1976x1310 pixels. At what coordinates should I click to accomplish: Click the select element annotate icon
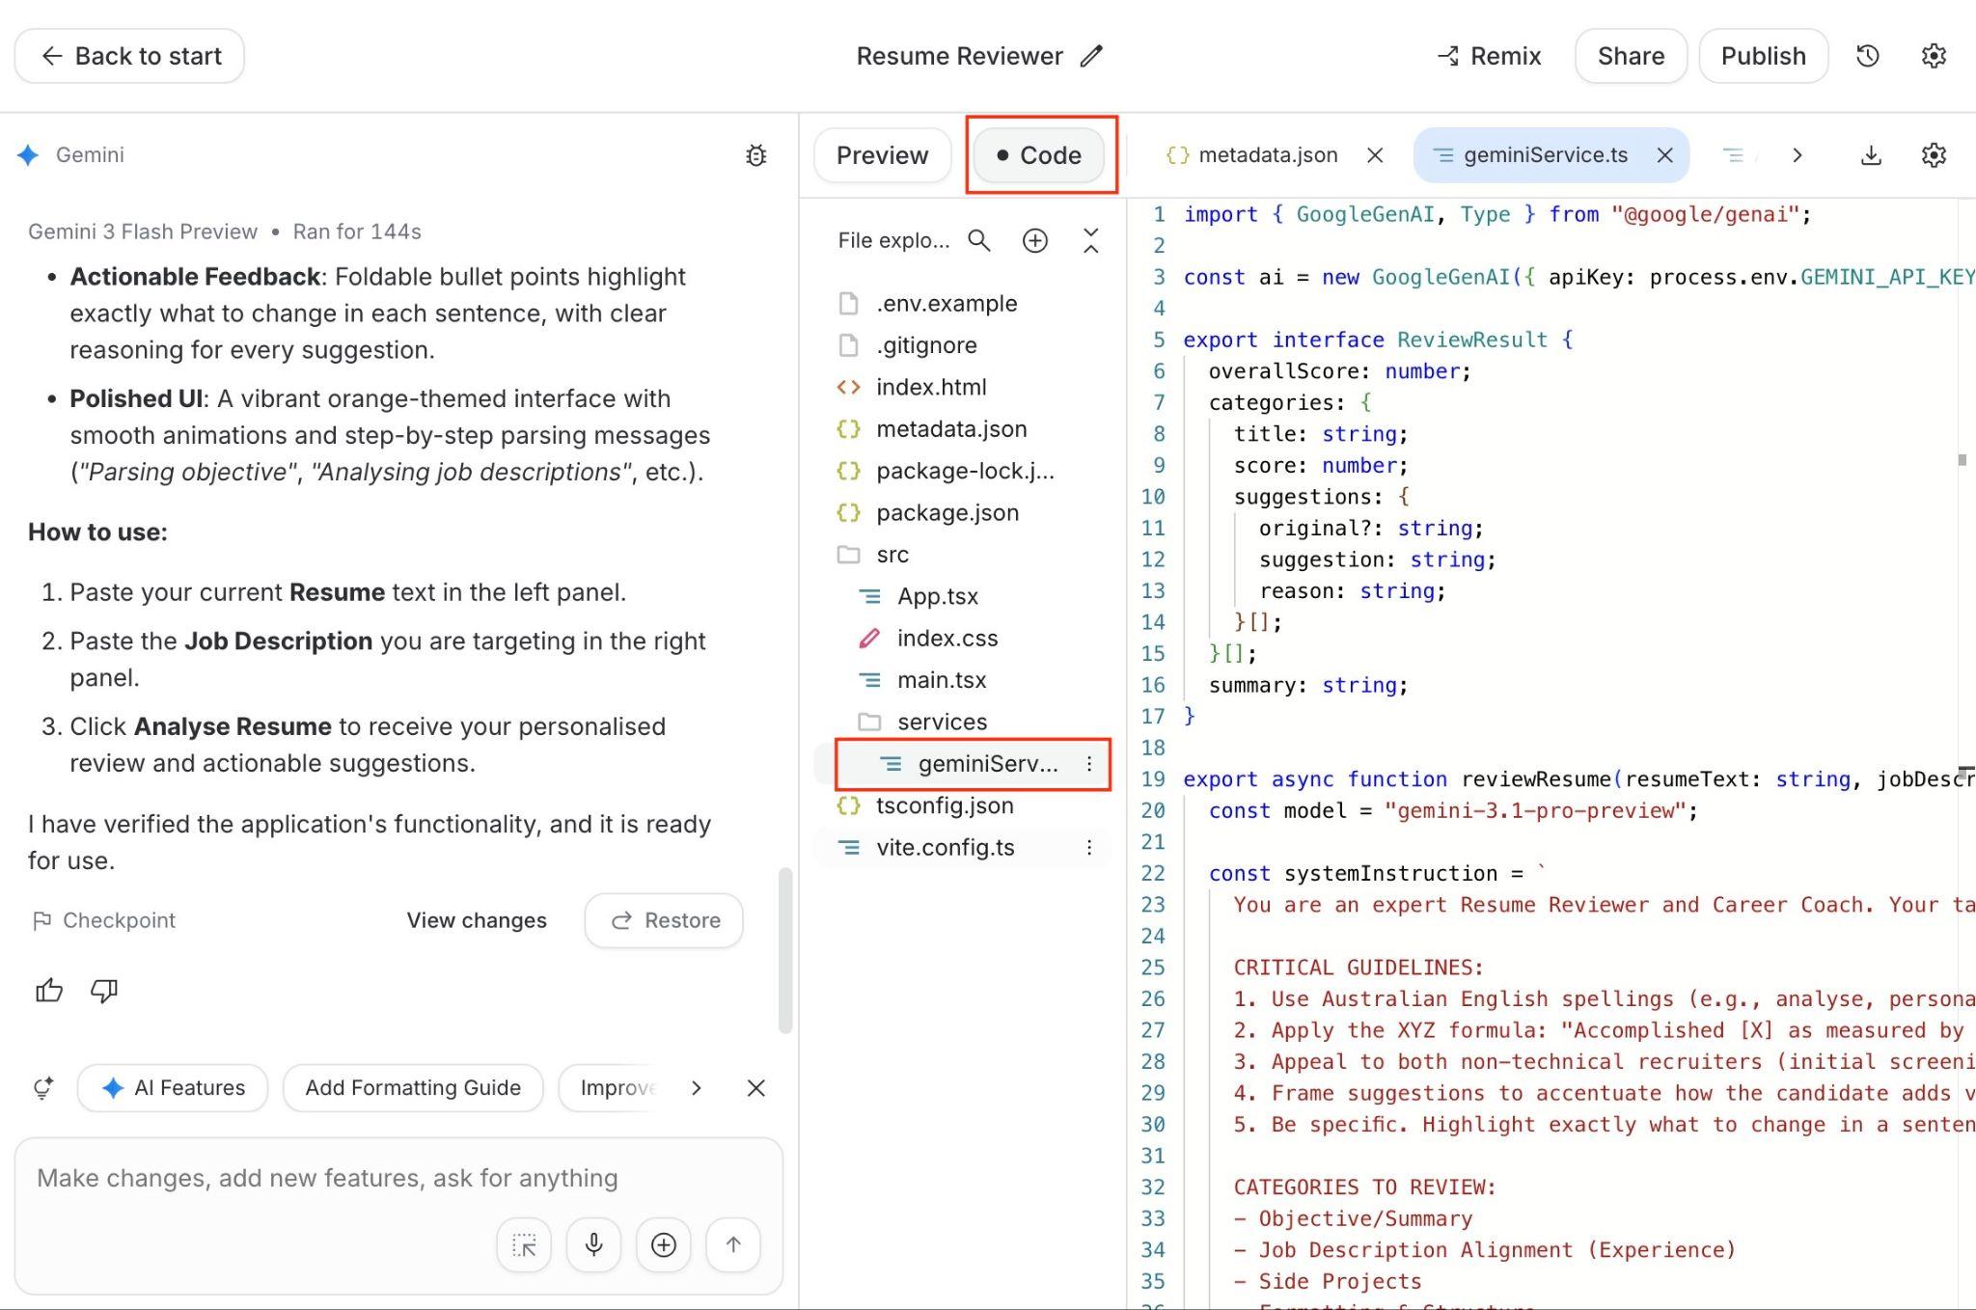coord(524,1244)
